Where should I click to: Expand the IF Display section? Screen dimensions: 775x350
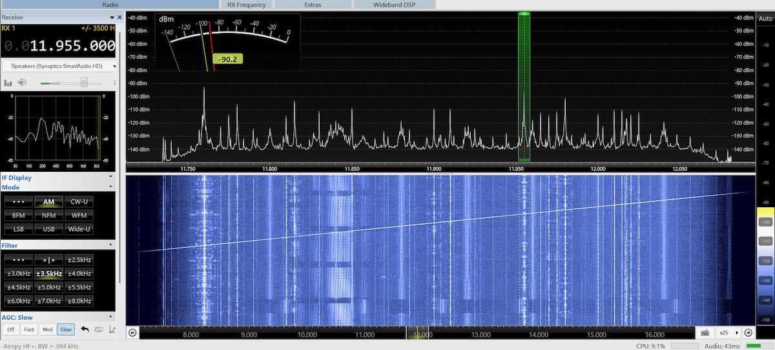[110, 177]
